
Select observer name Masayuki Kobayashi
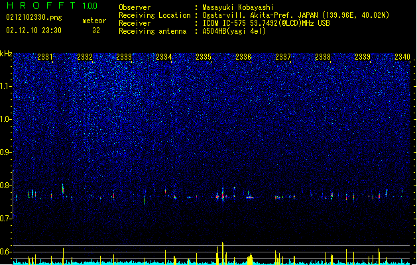coord(238,7)
